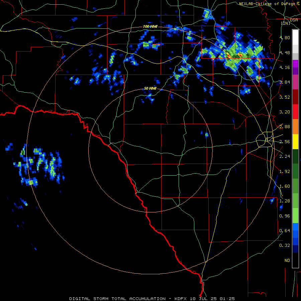Screen dimensions: 301x301
Task: Click the 2.88 legend value
Action: (x=285, y=127)
